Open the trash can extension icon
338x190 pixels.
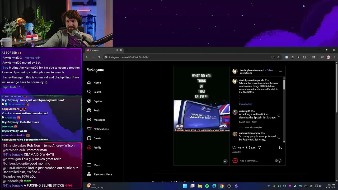[293, 57]
